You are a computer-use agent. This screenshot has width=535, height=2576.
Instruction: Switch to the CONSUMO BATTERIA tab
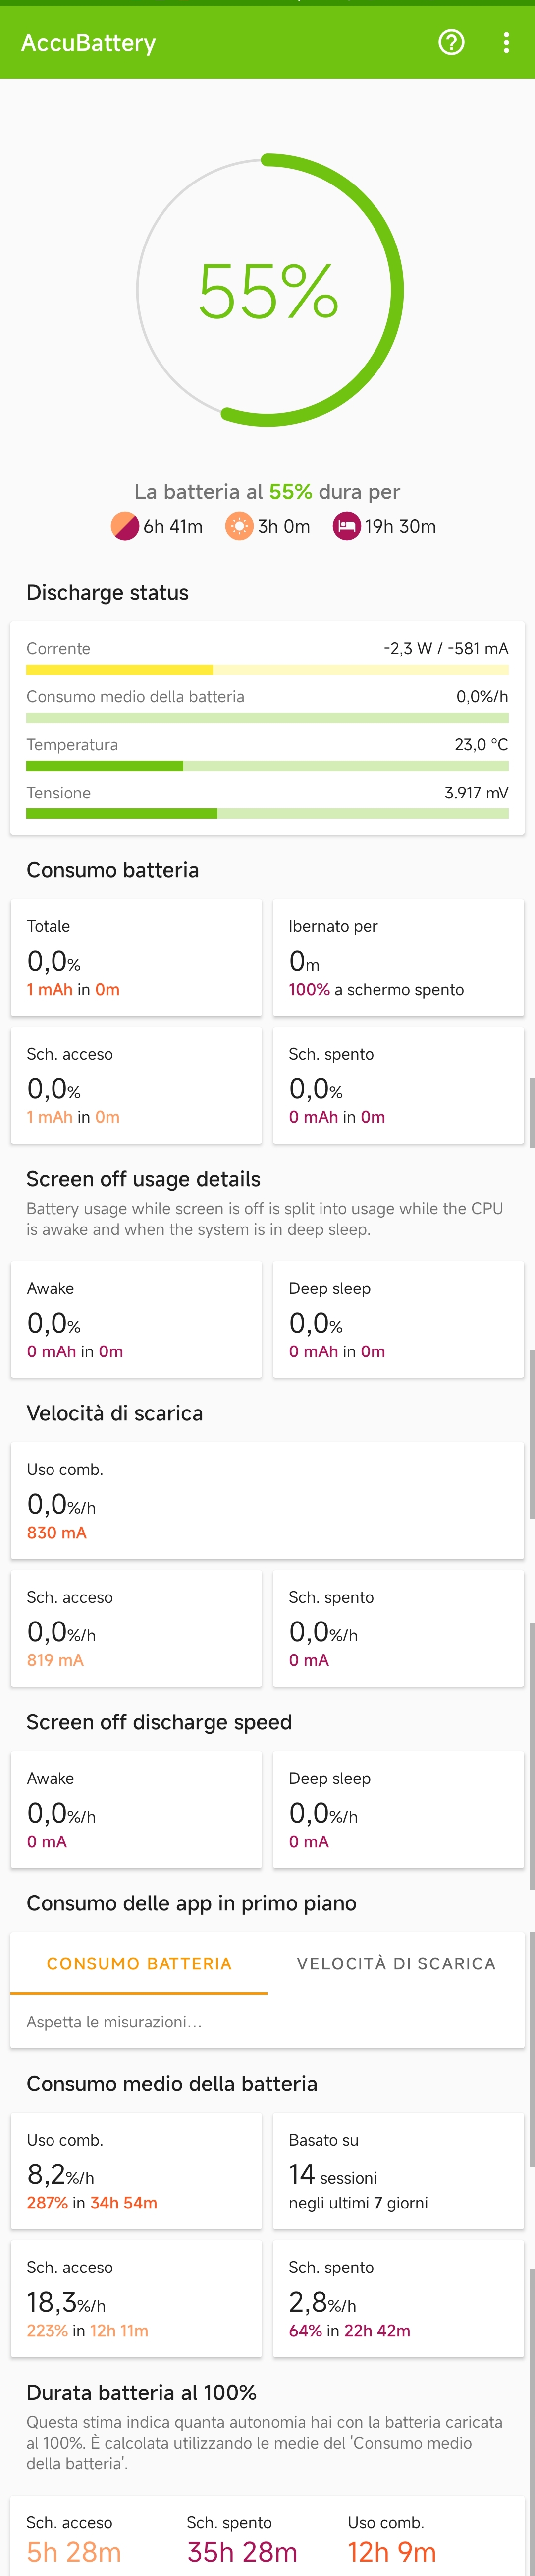[x=139, y=1964]
